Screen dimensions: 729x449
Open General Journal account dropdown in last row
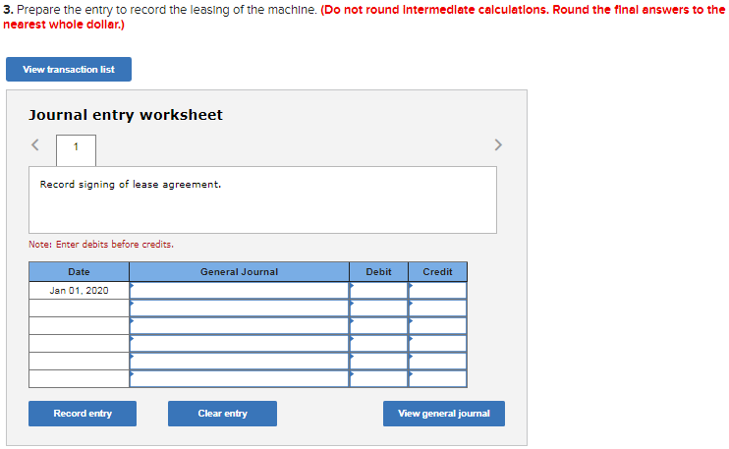(x=239, y=379)
